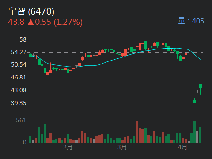Screen dimensions: 212x159
Task: Click the current price 43.8
Action: [x=16, y=22]
